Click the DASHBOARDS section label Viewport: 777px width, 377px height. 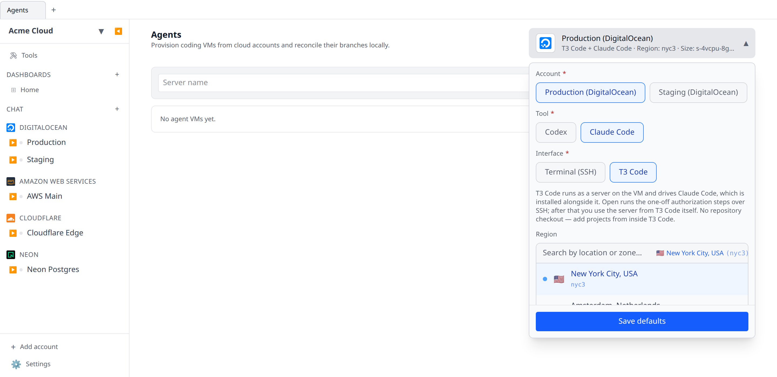[29, 75]
